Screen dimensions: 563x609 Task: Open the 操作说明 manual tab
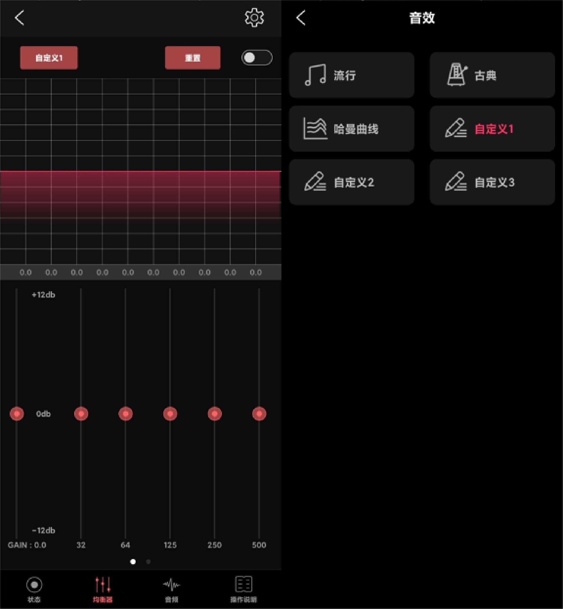tap(243, 589)
